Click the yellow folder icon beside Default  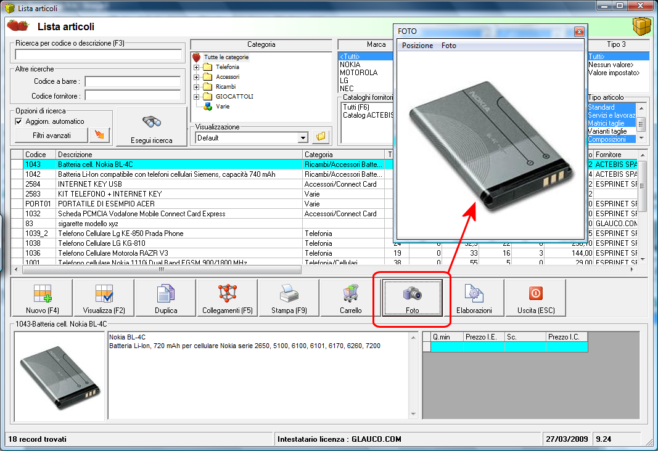[321, 137]
